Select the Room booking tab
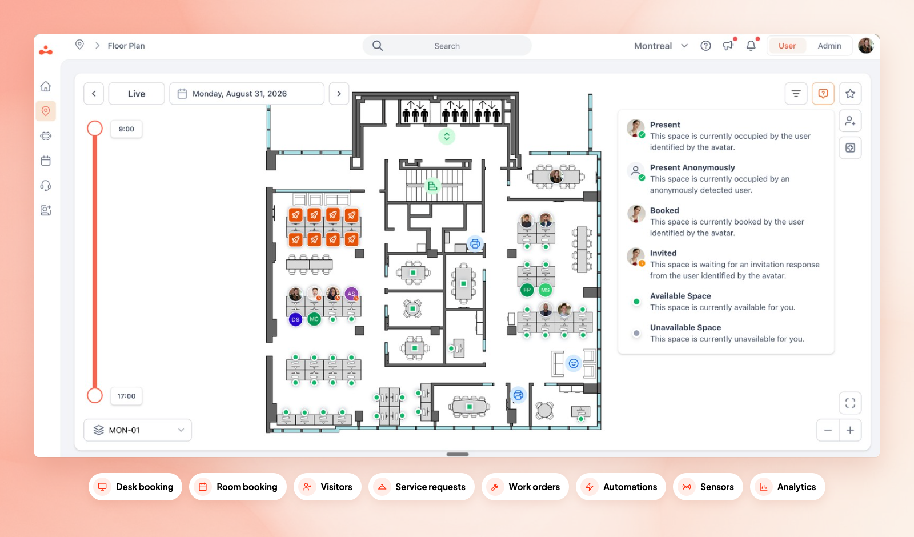The image size is (914, 537). point(238,487)
